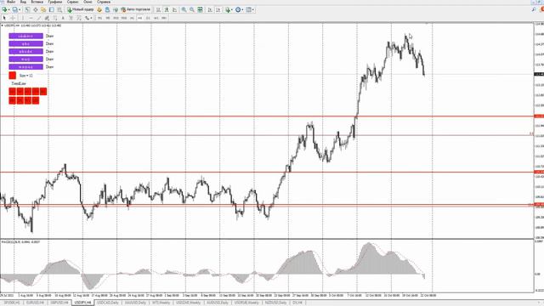
Task: Switch chart to Bar Chart mode
Action: tap(158, 9)
